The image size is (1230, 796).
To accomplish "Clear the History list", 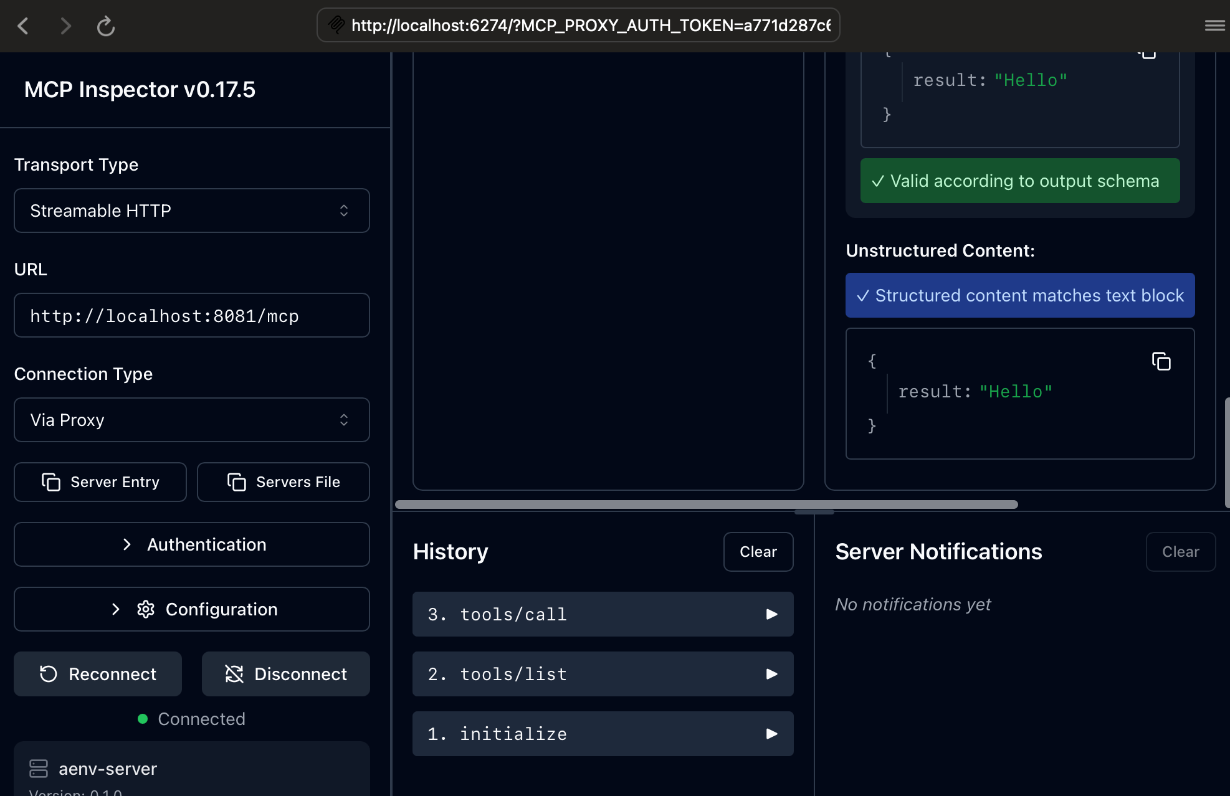I will click(x=758, y=552).
